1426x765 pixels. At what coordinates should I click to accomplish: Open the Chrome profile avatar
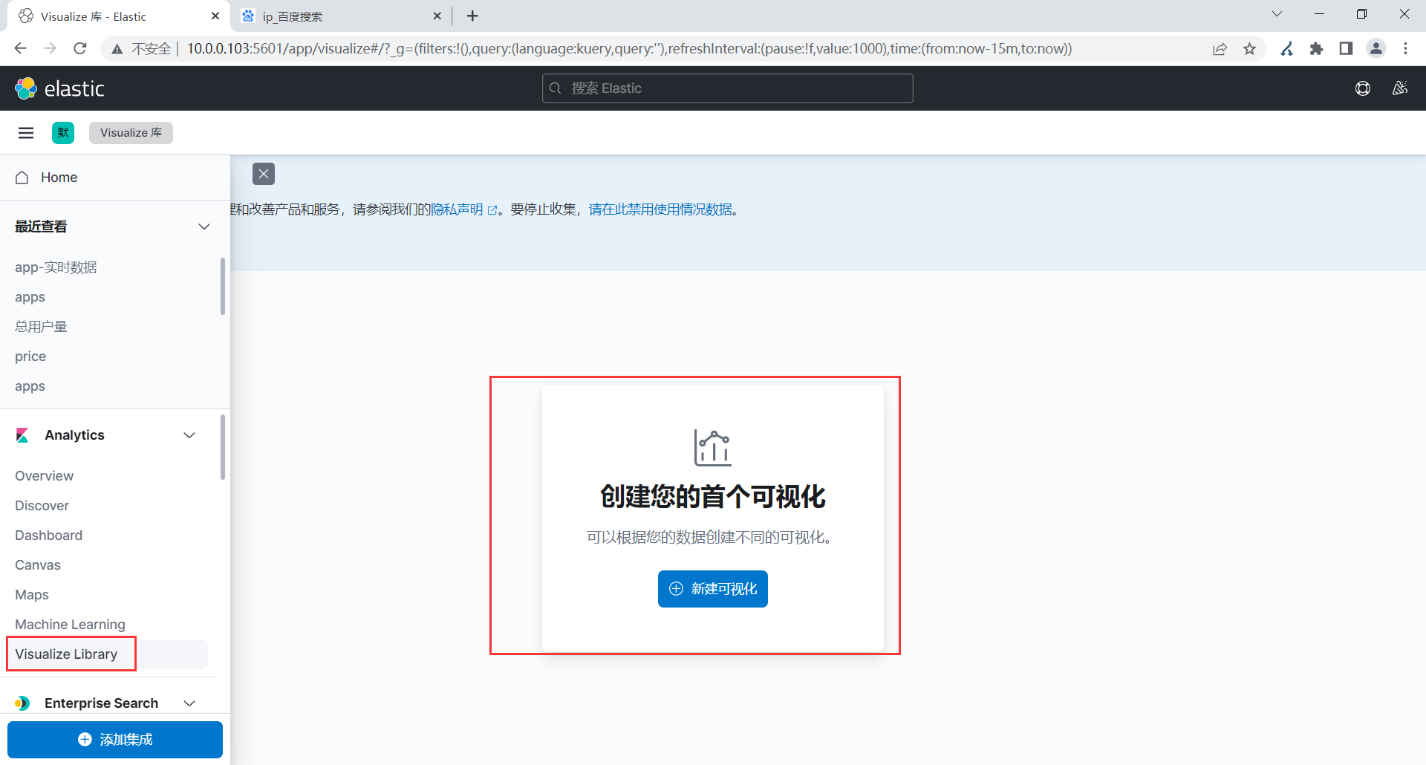point(1376,48)
